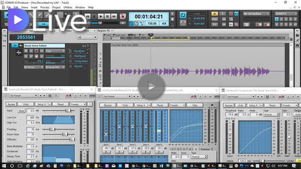The image size is (301, 169).
Task: Adjust the track 39 Volume slider
Action: point(55,56)
